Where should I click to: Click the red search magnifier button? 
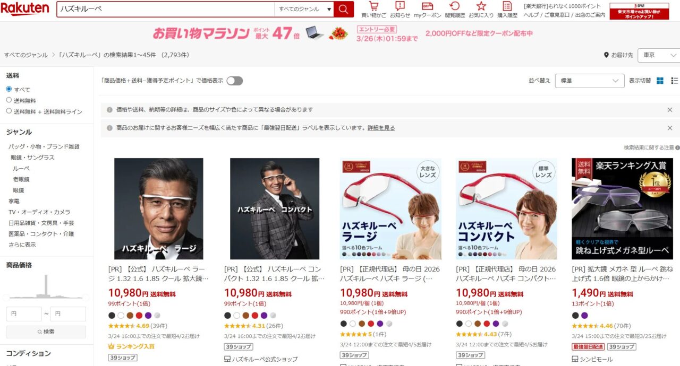coord(344,9)
